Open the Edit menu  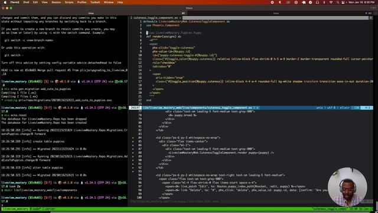(x=35, y=2)
